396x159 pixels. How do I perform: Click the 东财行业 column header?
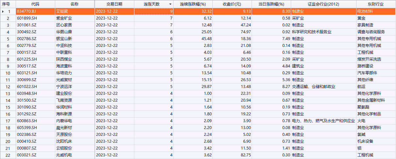click(x=375, y=4)
